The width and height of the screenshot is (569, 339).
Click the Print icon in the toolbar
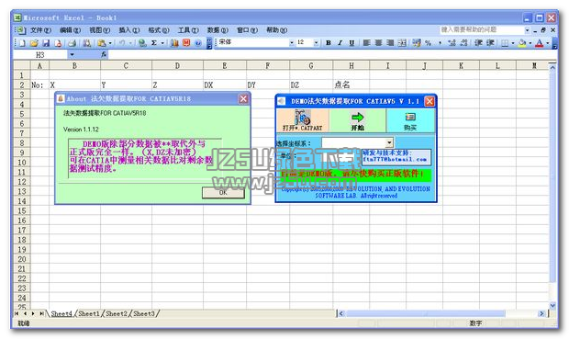(x=73, y=43)
